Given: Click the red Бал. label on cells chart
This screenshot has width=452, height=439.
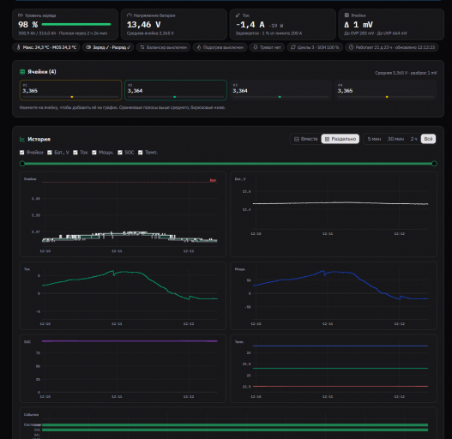Looking at the screenshot, I should pyautogui.click(x=213, y=180).
